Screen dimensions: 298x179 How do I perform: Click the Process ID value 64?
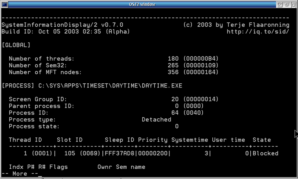tap(175, 113)
